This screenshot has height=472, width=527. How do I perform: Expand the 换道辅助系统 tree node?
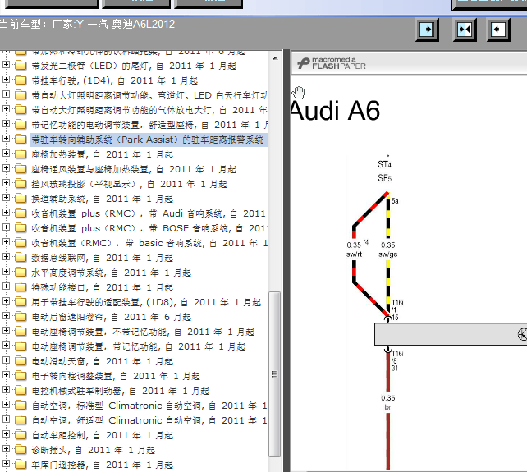[x=6, y=198]
